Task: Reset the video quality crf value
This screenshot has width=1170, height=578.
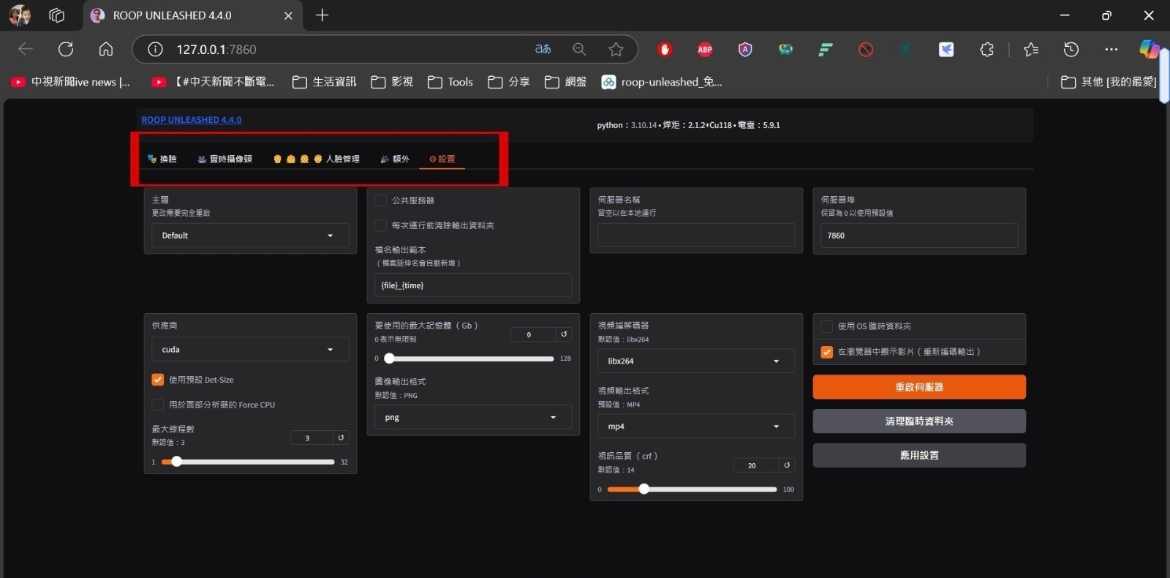Action: point(787,465)
